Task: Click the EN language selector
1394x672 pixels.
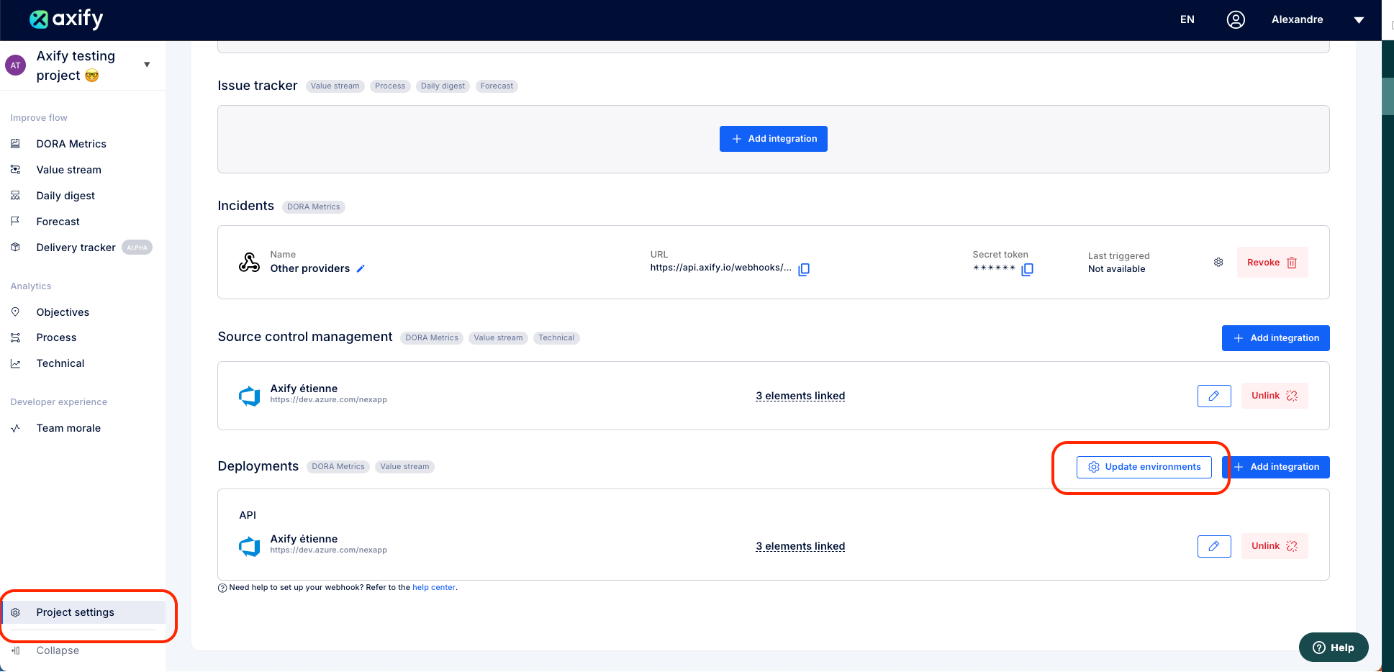Action: click(x=1187, y=19)
